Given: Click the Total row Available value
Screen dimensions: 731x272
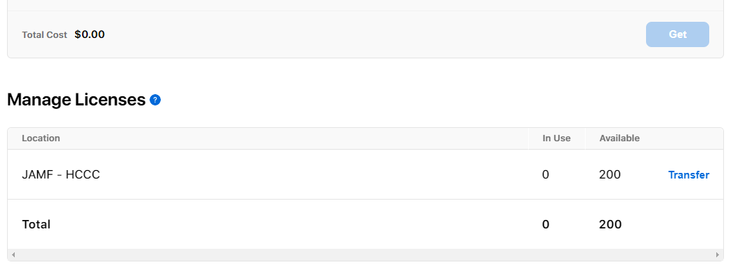Looking at the screenshot, I should pyautogui.click(x=610, y=224).
